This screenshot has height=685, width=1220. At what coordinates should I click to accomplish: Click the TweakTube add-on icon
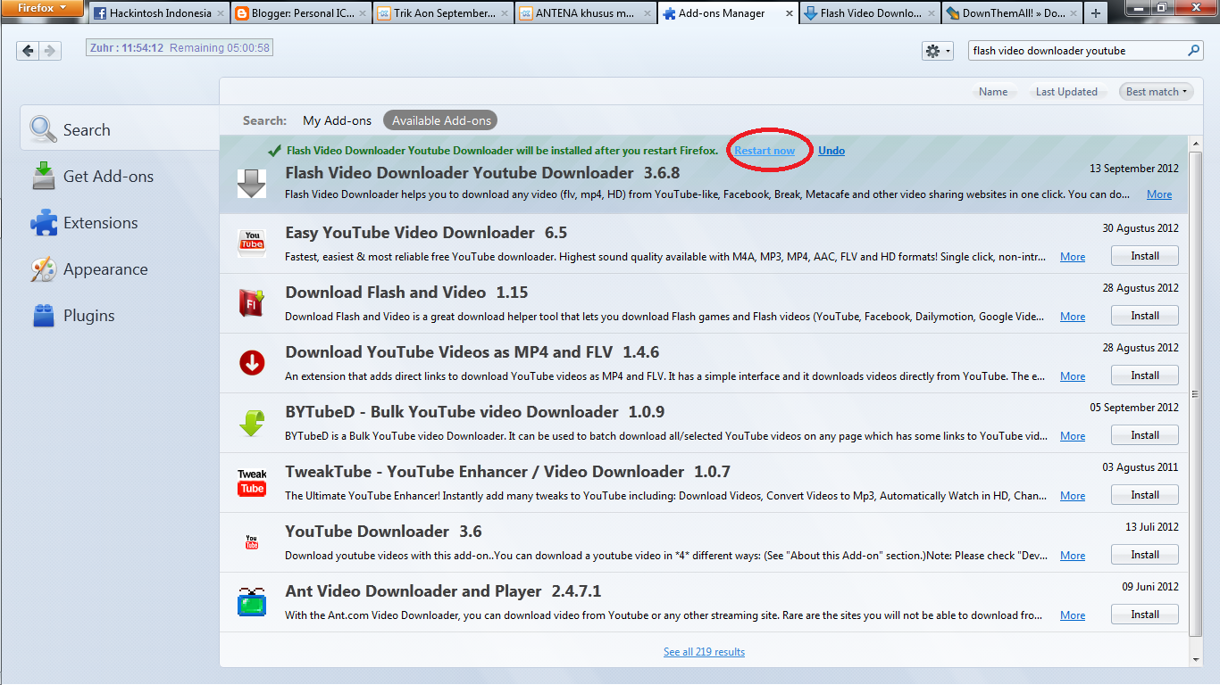[x=252, y=482]
